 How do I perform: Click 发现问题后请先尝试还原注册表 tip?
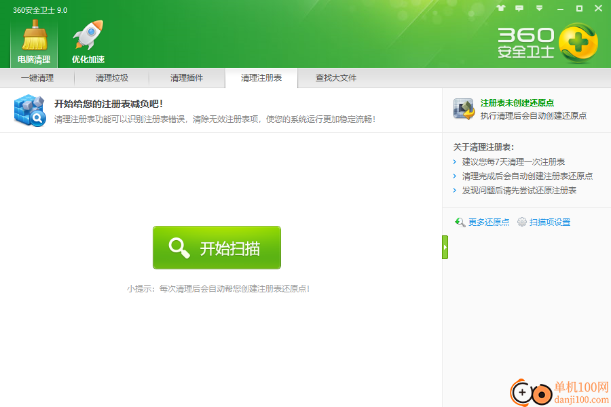pos(519,190)
